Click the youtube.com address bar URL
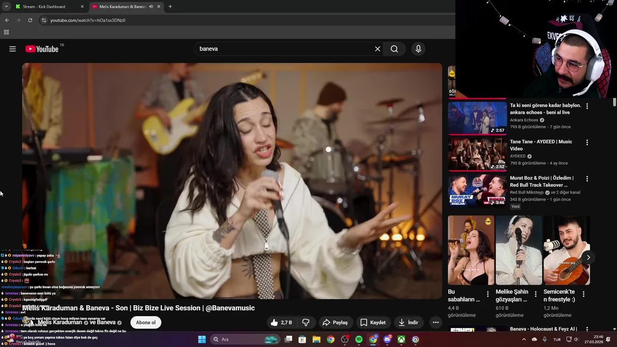 click(x=88, y=20)
